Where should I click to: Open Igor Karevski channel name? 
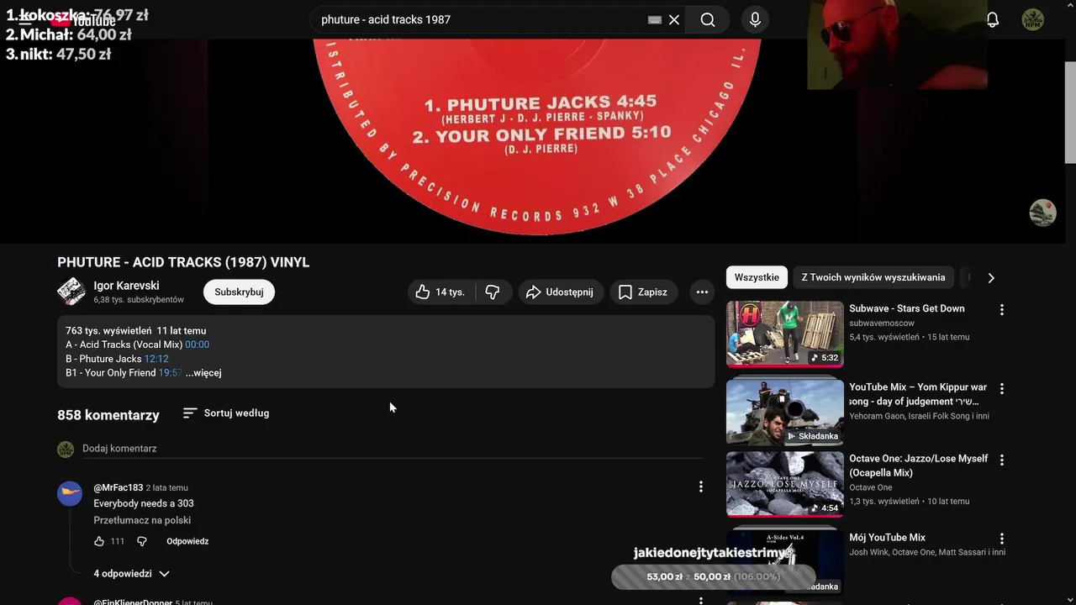pos(126,286)
